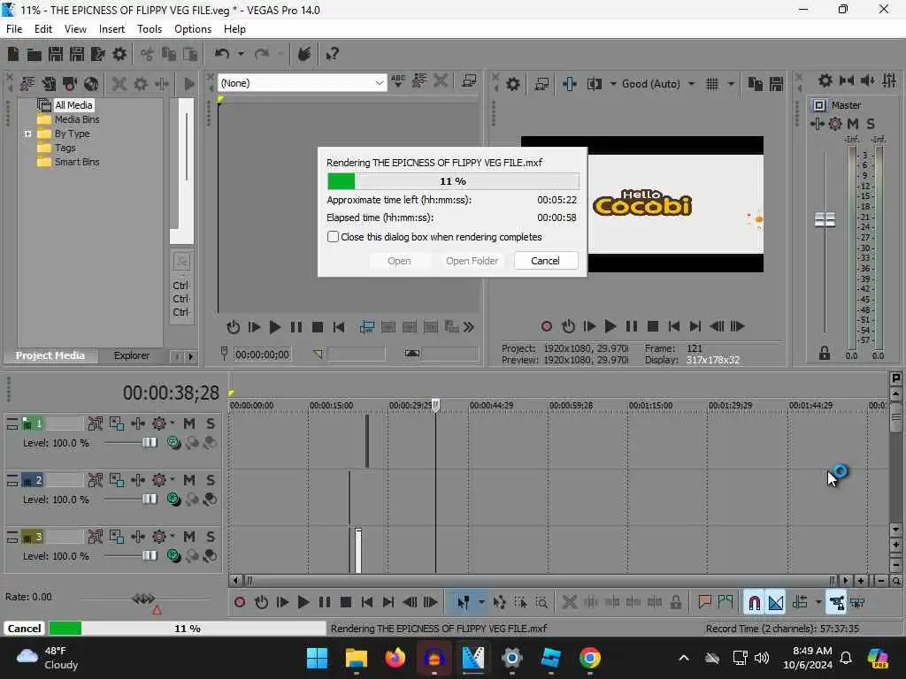The image size is (906, 679).
Task: Click the Record button in preview transport
Action: pyautogui.click(x=546, y=326)
